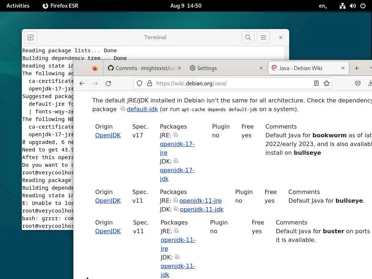Open the Firefox ESR app menu
Screen dimensions: 372x279
[60, 6]
